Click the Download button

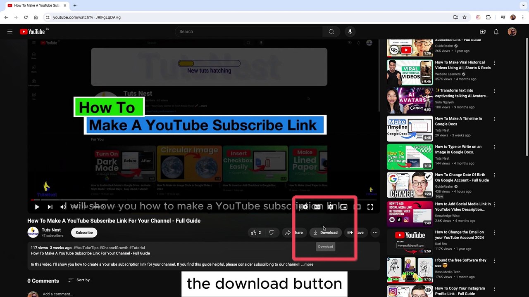[325, 233]
